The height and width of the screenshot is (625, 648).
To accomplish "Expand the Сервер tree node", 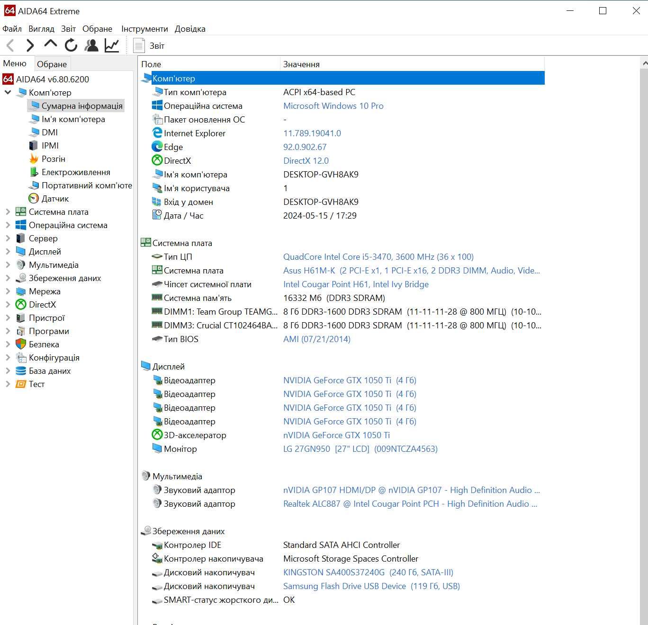I will pos(8,238).
